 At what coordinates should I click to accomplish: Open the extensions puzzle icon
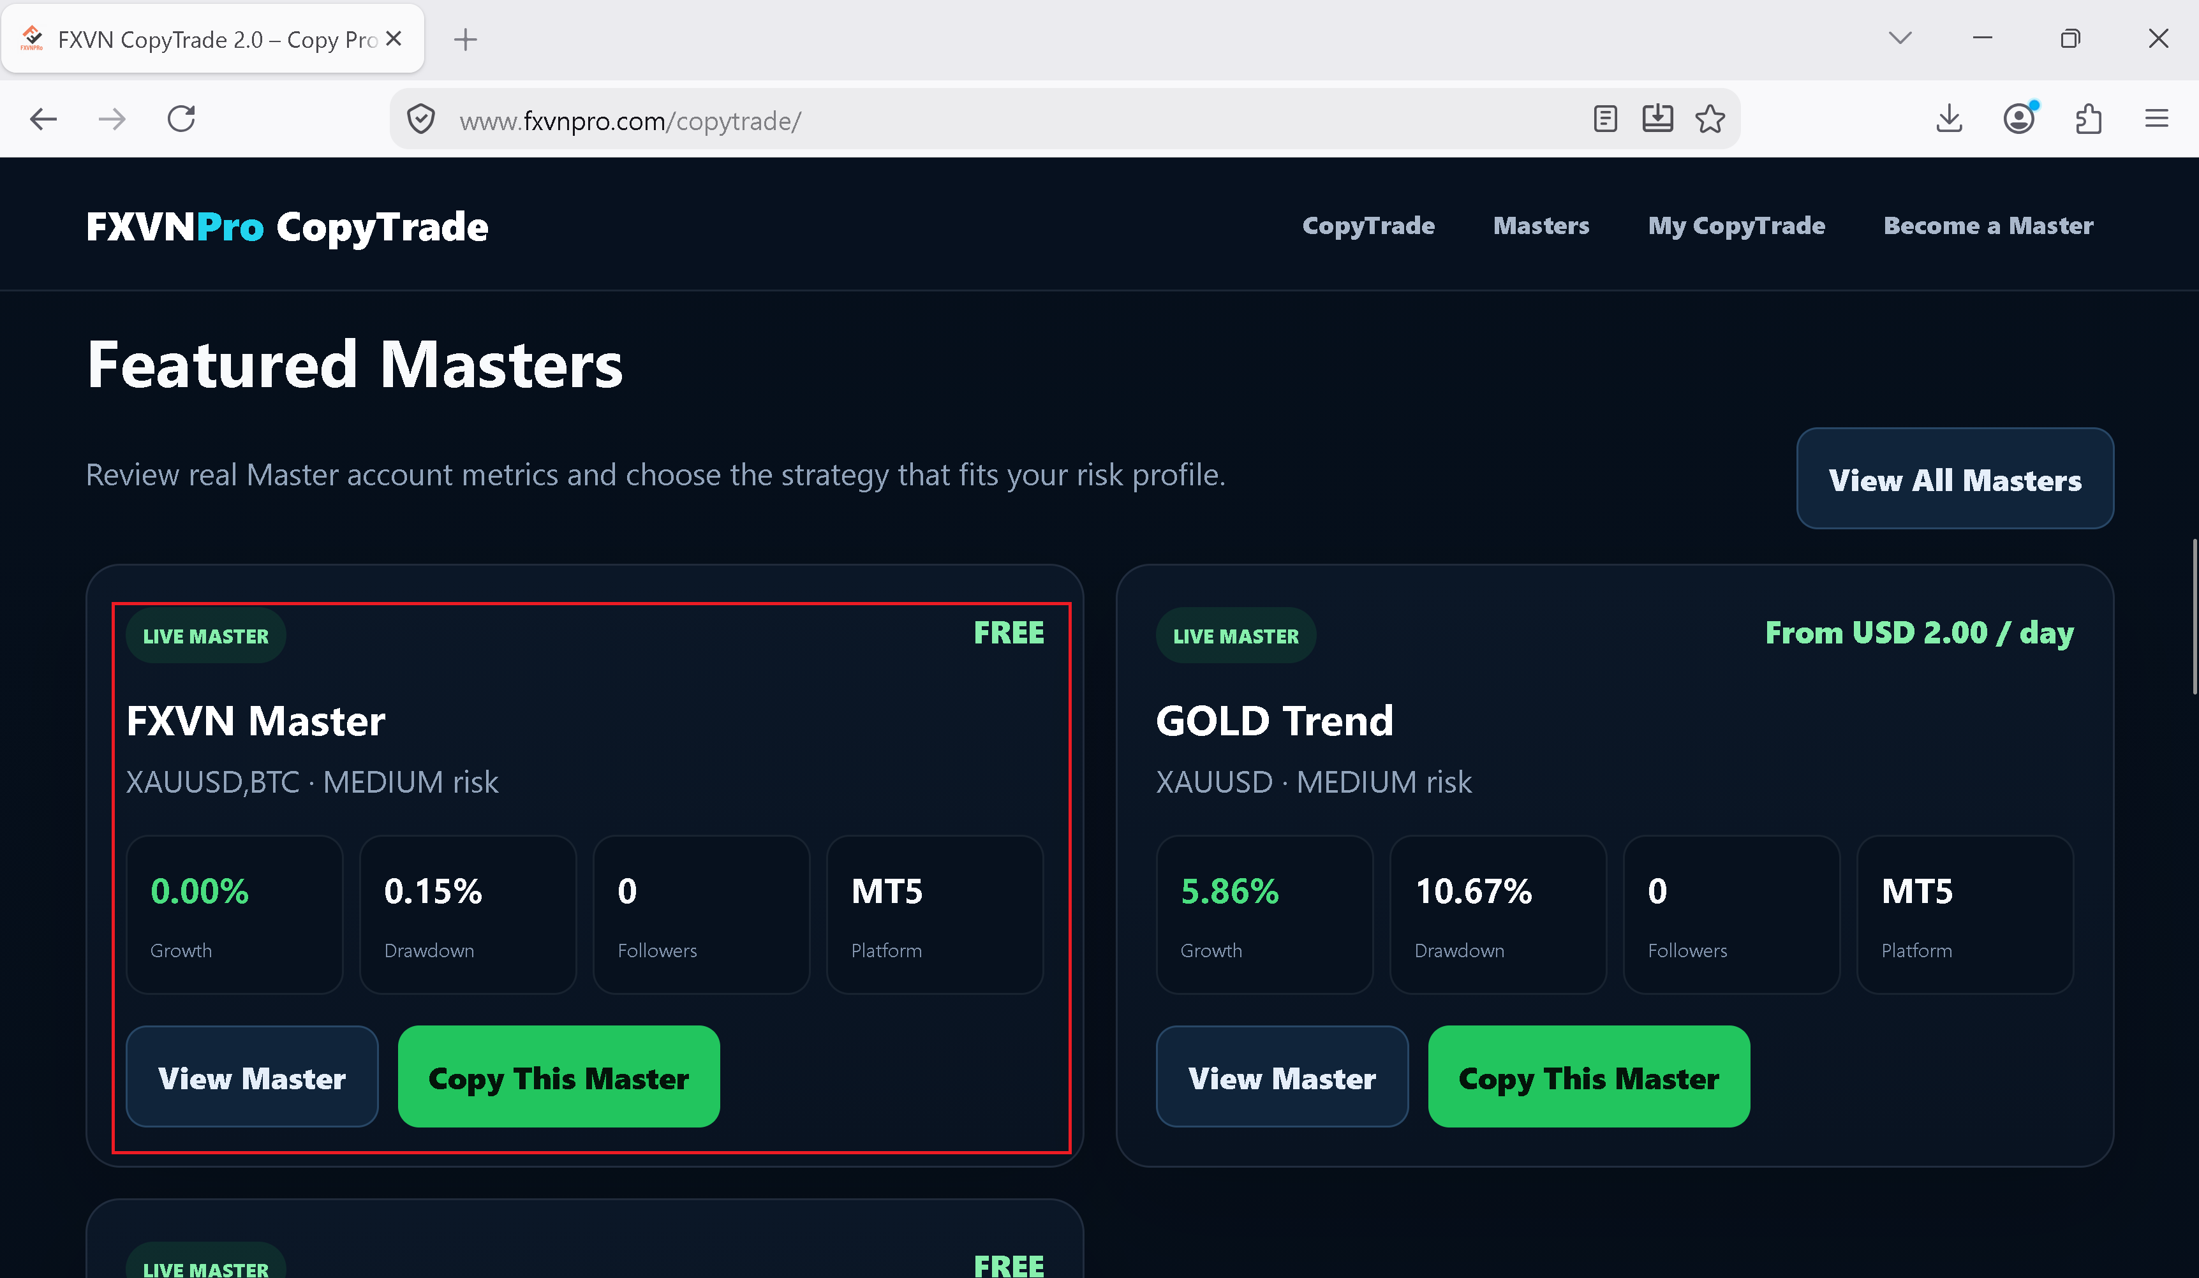pos(2088,119)
